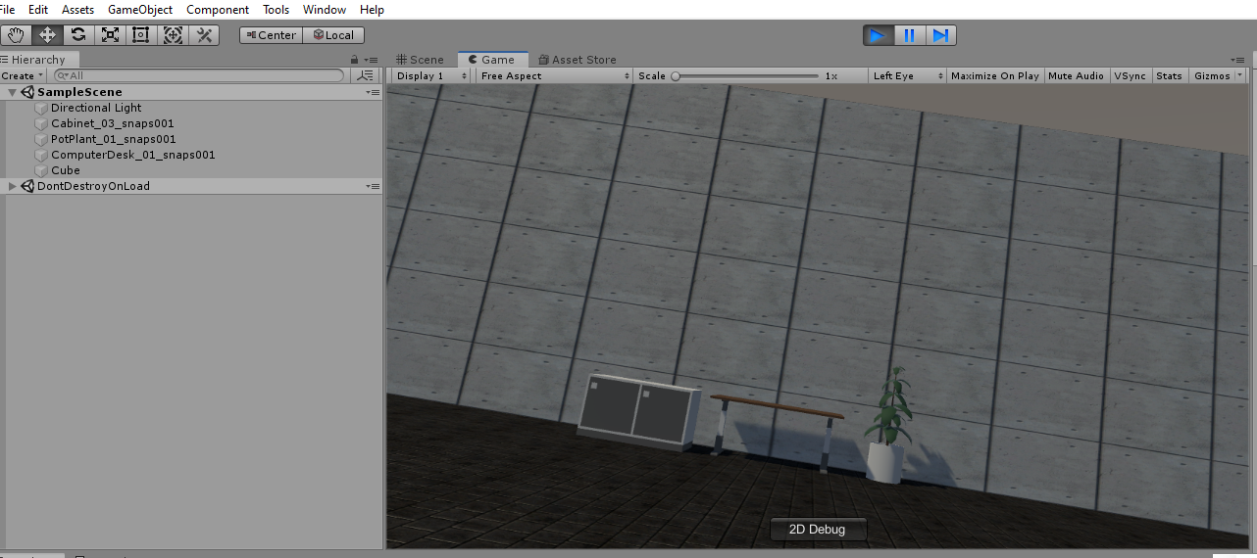Click the Step frame button
1257x558 pixels.
point(940,35)
